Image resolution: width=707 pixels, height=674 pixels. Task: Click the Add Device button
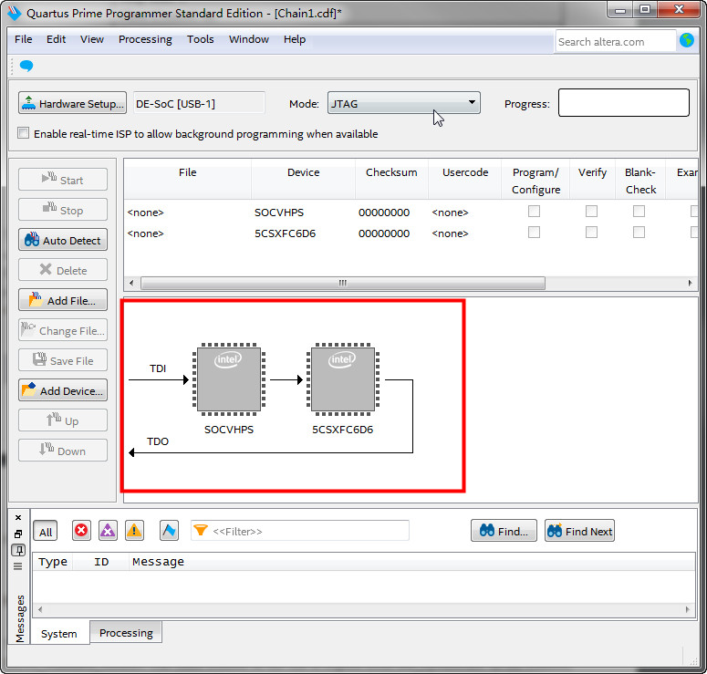[x=63, y=390]
